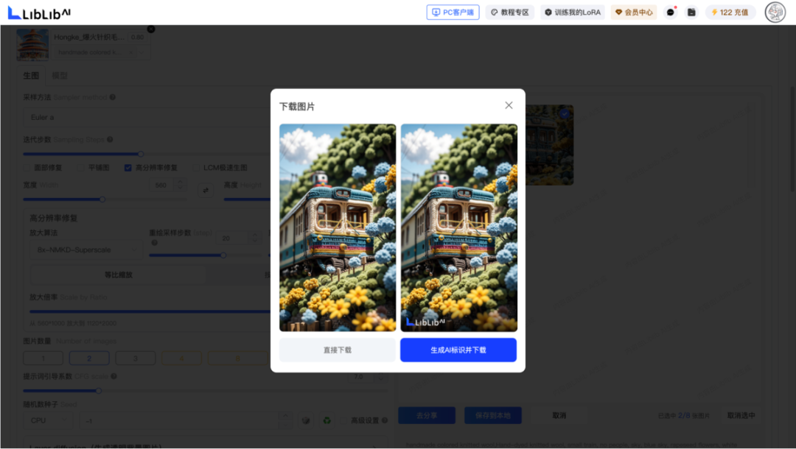
Task: Show help for 采样方法 Sampler method
Action: (113, 97)
